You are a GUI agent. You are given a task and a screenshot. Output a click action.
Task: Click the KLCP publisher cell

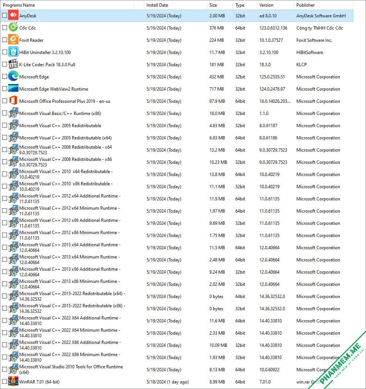click(302, 64)
